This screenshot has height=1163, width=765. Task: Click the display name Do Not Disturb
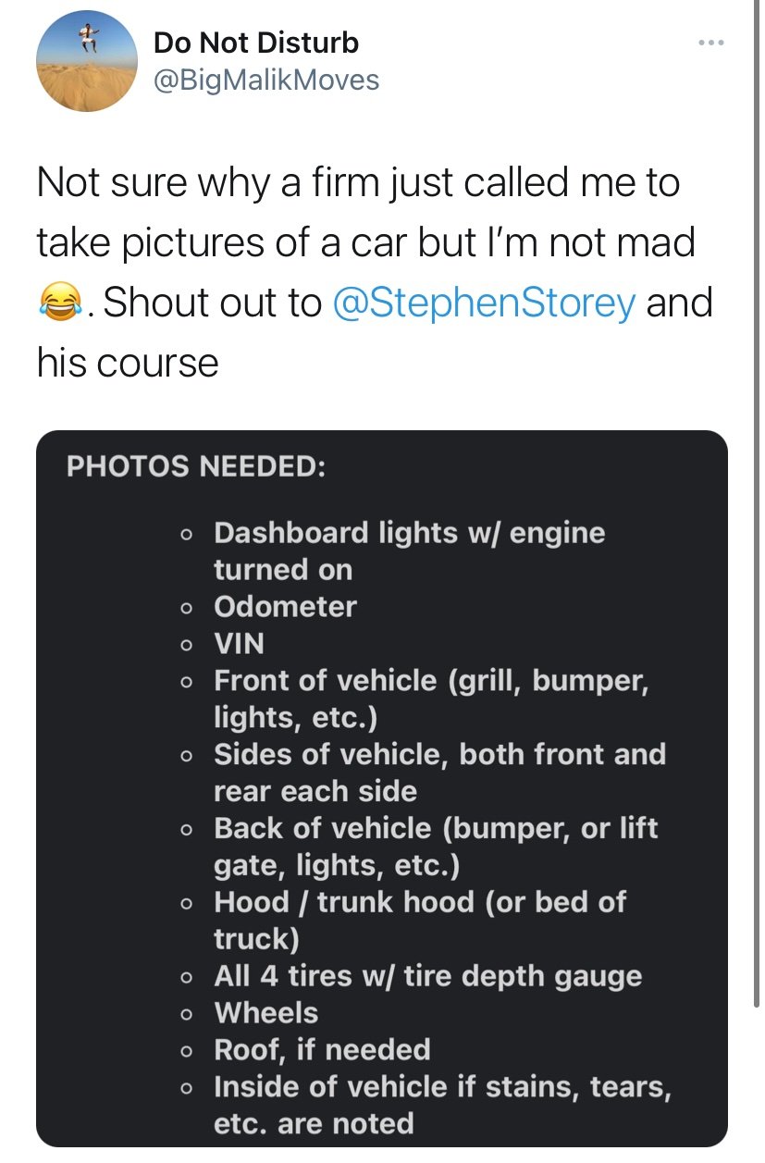pos(256,43)
